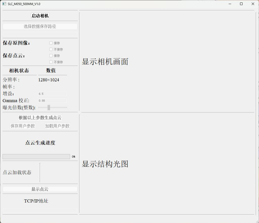The image size is (259, 223).
Task: Click the 加载用户参数 button
Action: 57,126
